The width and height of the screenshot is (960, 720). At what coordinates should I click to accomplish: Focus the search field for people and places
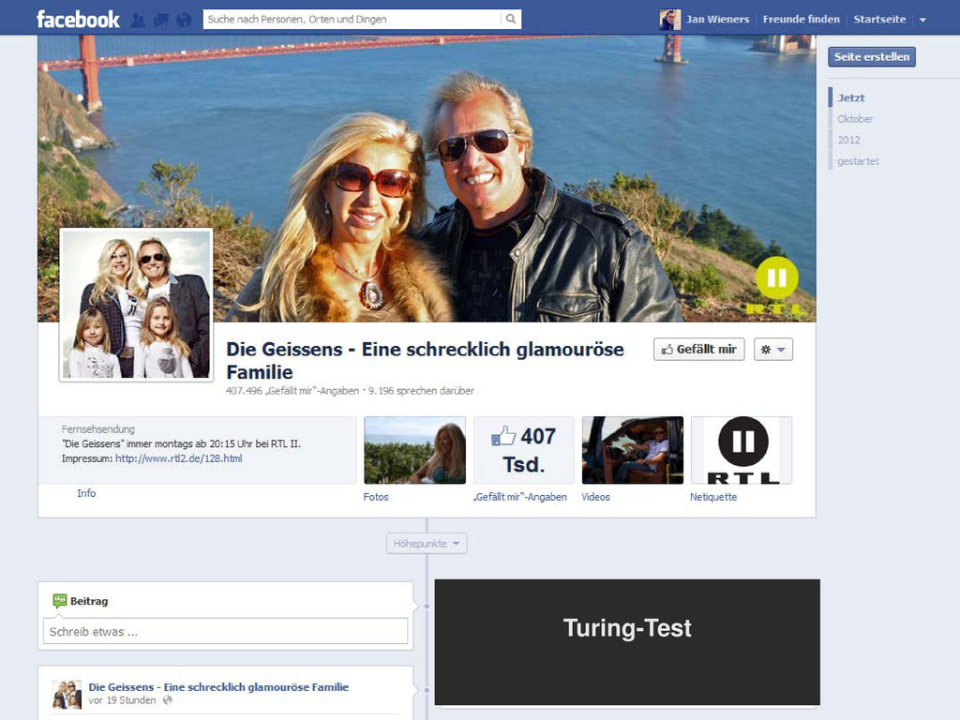352,19
